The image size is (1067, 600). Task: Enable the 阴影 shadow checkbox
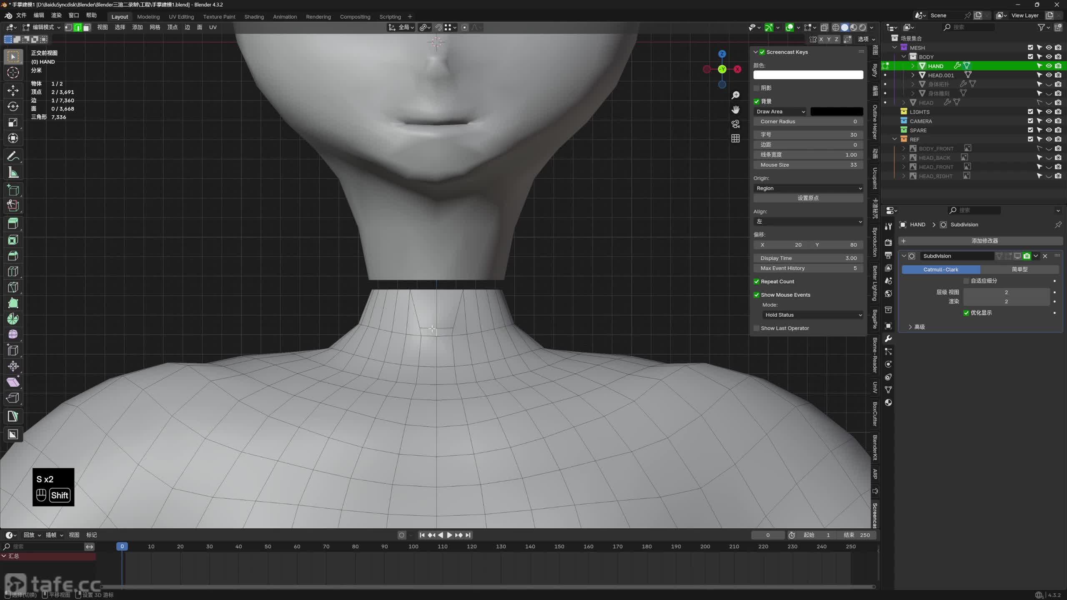756,88
